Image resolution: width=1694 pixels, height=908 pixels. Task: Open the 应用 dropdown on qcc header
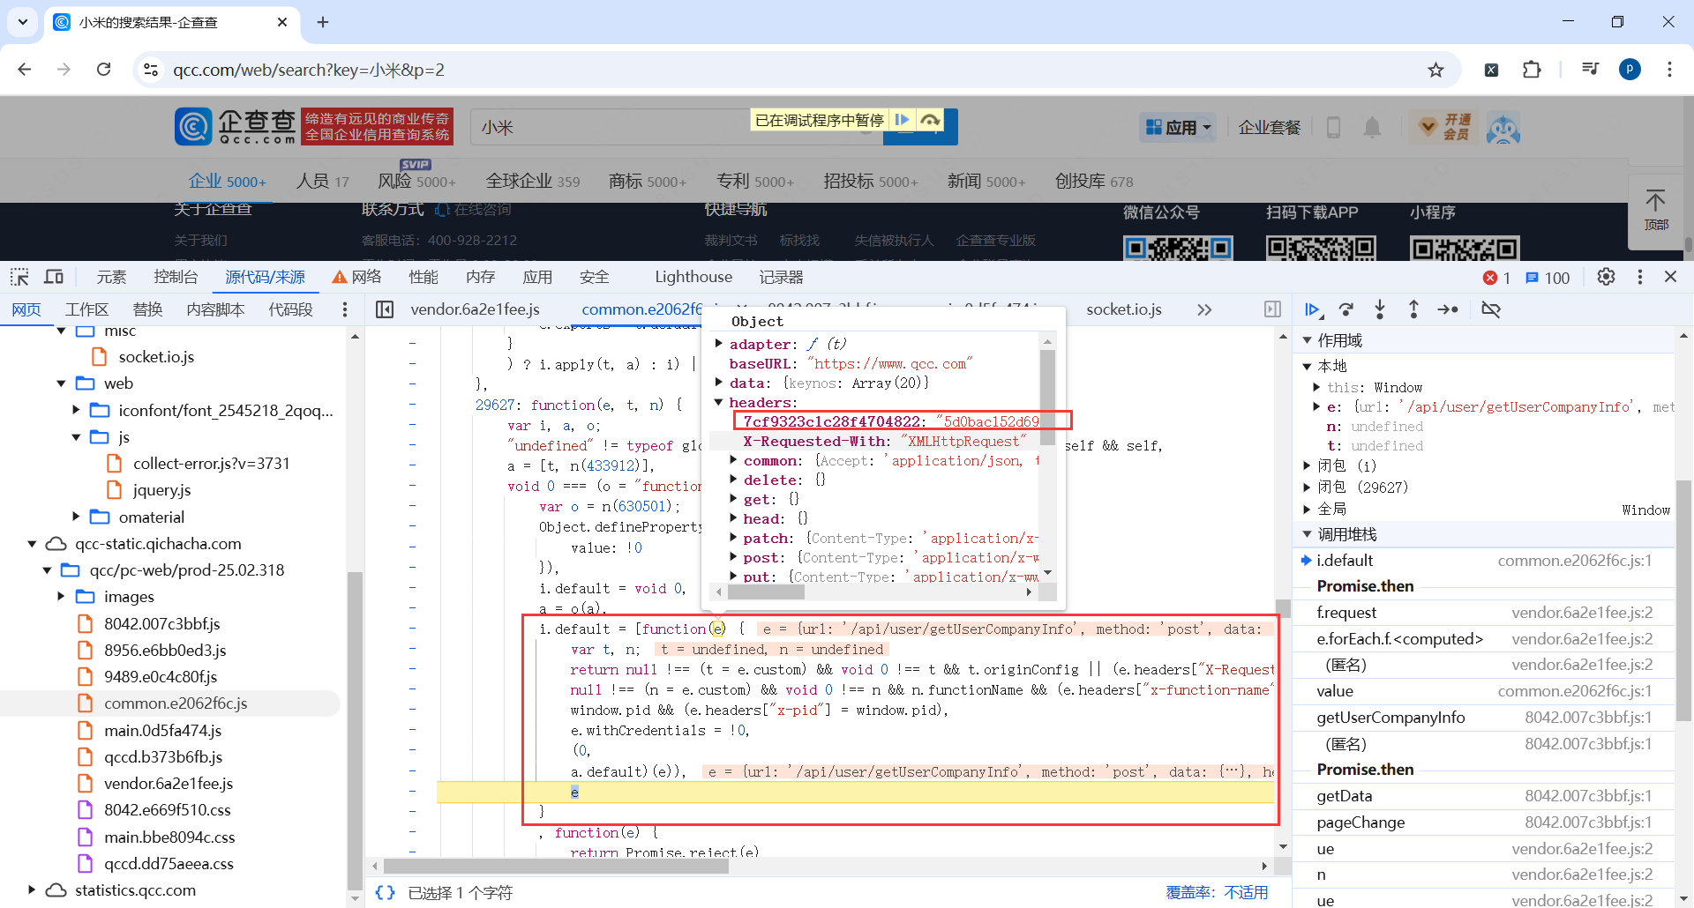tap(1178, 128)
